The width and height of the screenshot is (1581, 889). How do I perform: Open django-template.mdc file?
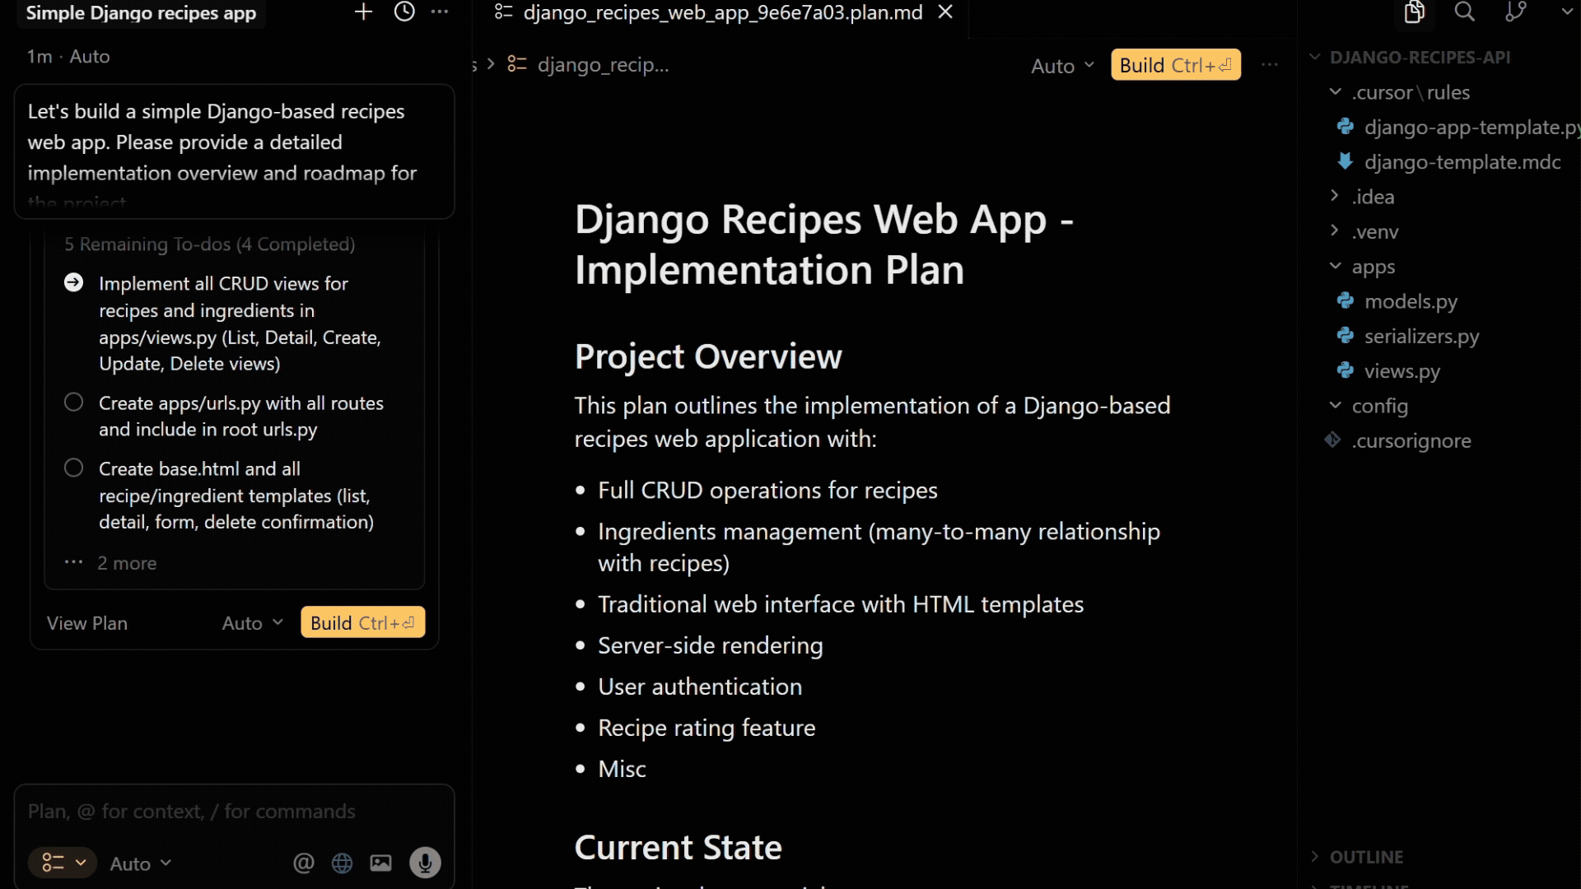[1449, 162]
